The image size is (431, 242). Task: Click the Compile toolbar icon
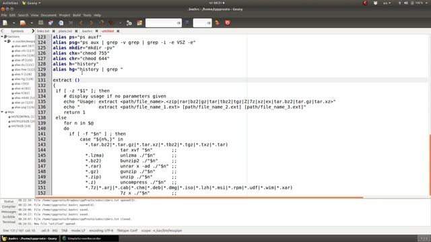[x=102, y=23]
